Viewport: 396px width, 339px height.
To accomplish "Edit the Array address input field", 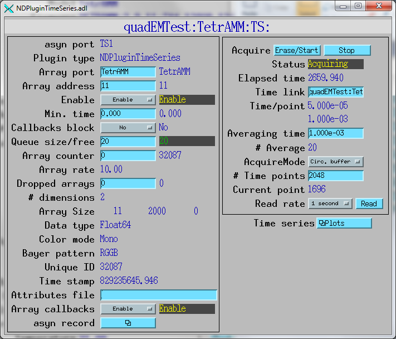I will [x=128, y=86].
